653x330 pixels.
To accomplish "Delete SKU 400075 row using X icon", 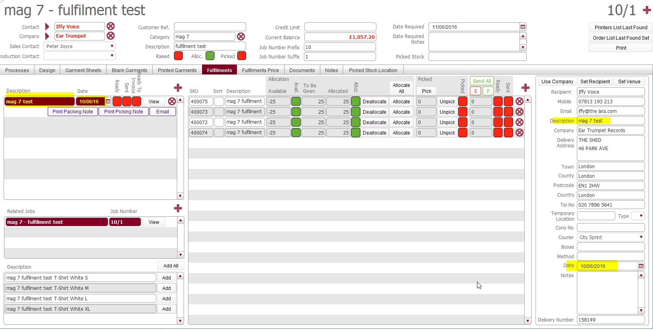I will click(519, 101).
